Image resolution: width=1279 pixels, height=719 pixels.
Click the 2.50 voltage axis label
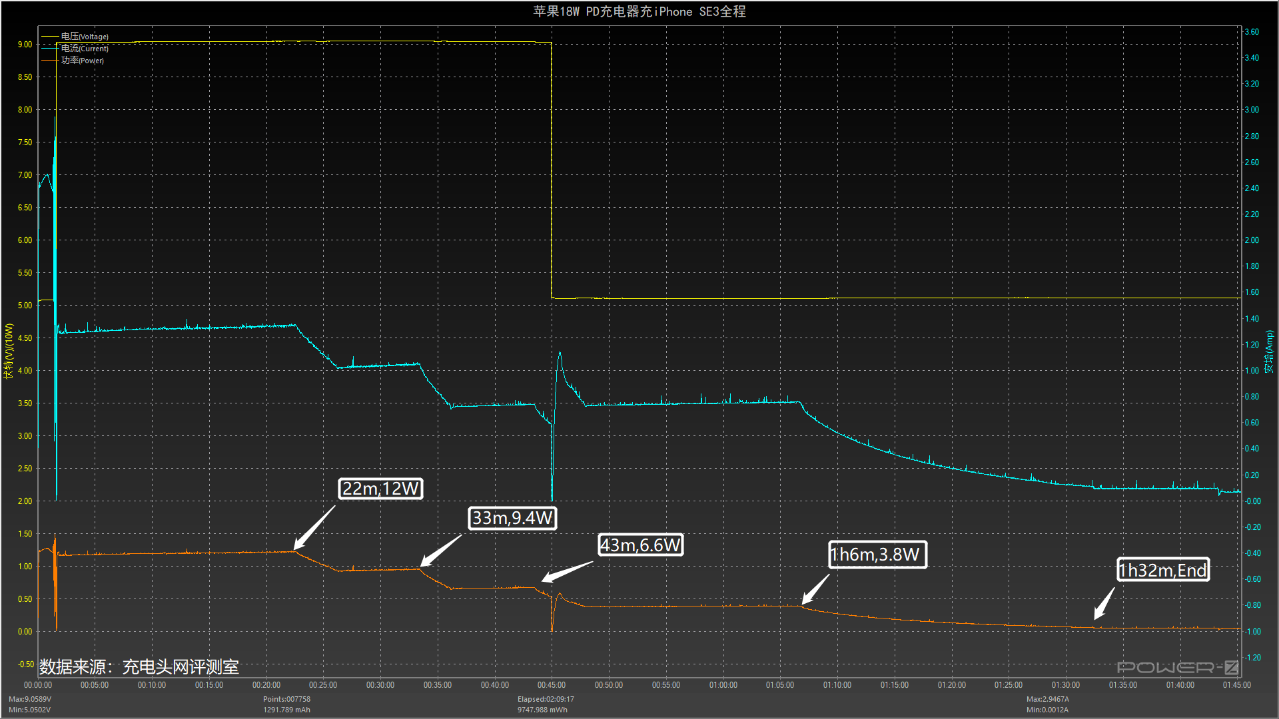tap(25, 469)
